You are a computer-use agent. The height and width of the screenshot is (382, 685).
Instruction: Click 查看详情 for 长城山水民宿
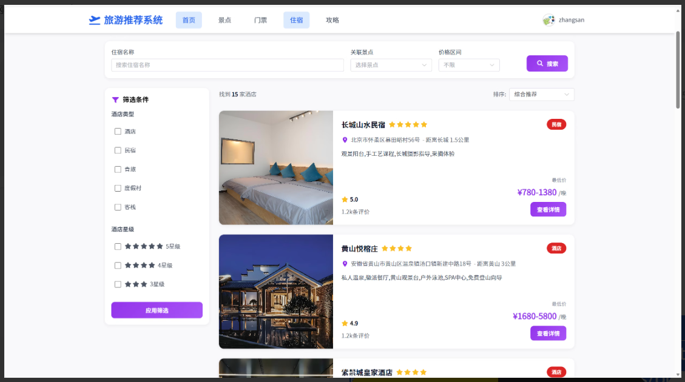[x=548, y=210]
